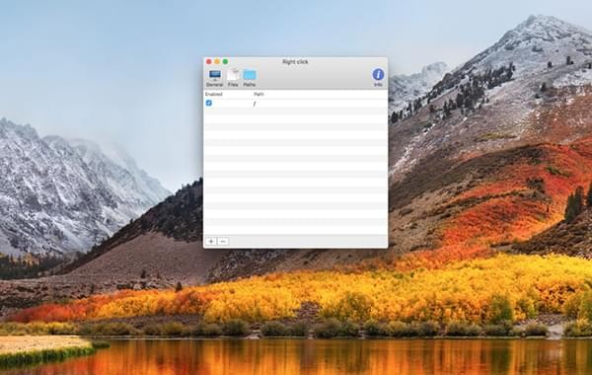The height and width of the screenshot is (375, 592).
Task: Switch to the Files pane
Action: click(x=233, y=78)
